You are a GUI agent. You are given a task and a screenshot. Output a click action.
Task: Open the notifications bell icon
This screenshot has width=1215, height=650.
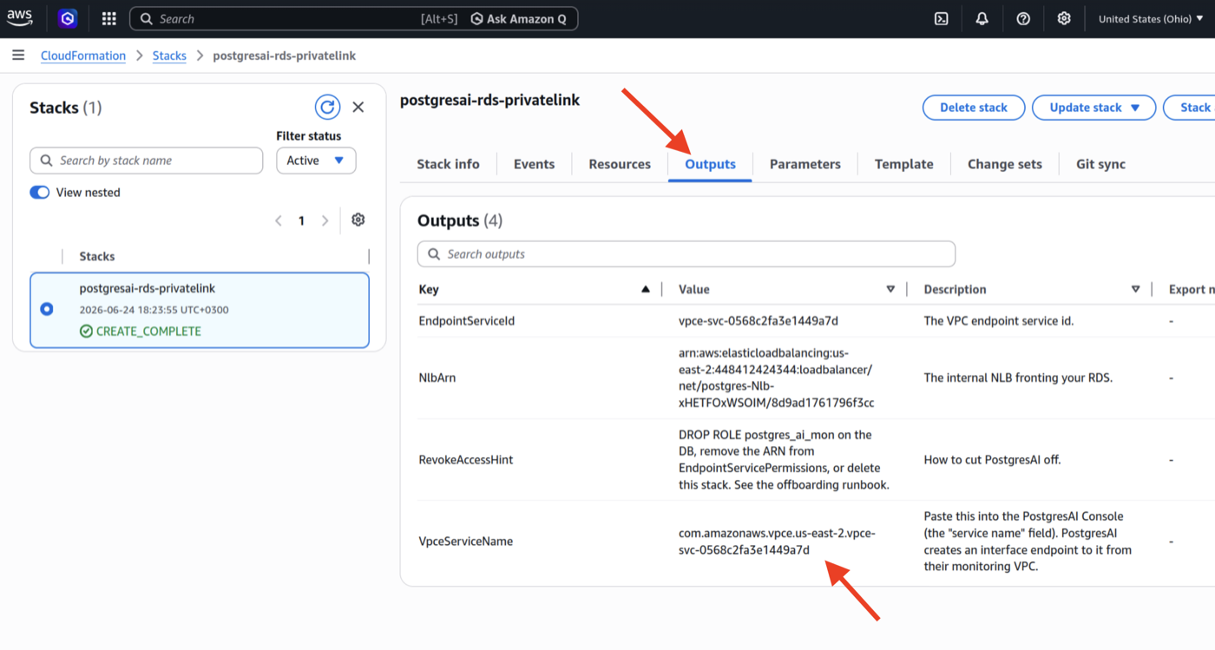pyautogui.click(x=982, y=18)
